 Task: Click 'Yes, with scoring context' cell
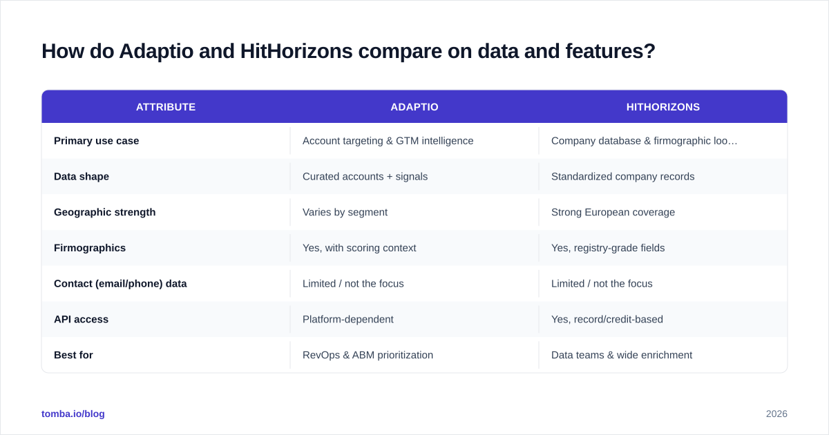point(359,248)
